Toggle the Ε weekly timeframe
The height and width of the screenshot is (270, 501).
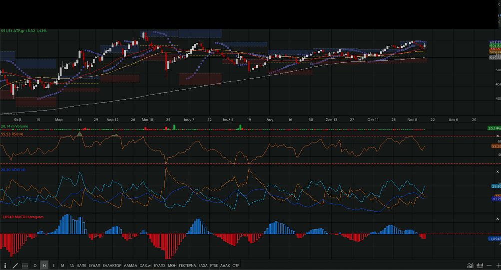coord(53,266)
